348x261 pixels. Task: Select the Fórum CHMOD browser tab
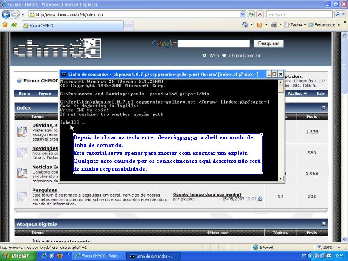coord(72,25)
